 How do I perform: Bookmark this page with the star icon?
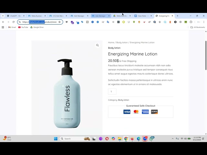pyautogui.click(x=60, y=22)
